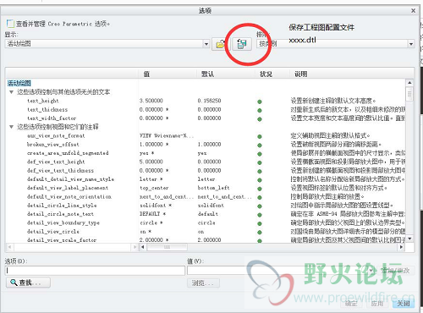Select the detail_circle_line_style option

[x=62, y=206]
